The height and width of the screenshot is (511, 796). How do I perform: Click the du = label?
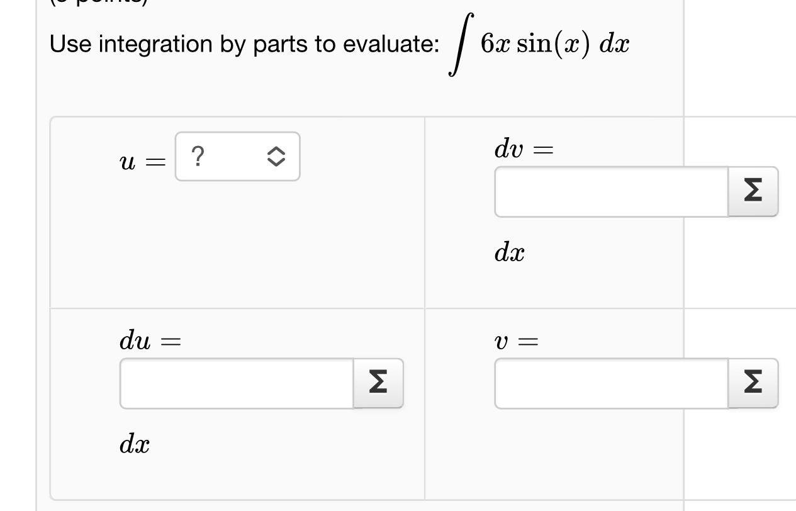click(149, 341)
